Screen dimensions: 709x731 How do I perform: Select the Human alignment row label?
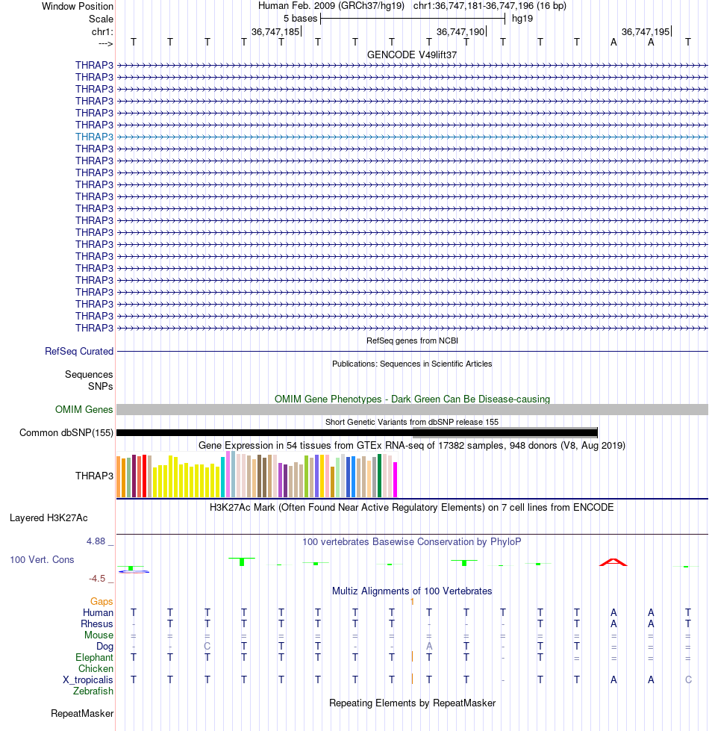(98, 612)
